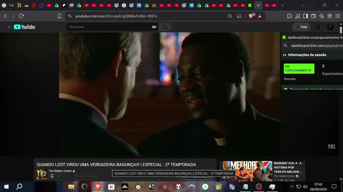Open Windows taskbar search
The height and width of the screenshot is (192, 343).
point(19,187)
